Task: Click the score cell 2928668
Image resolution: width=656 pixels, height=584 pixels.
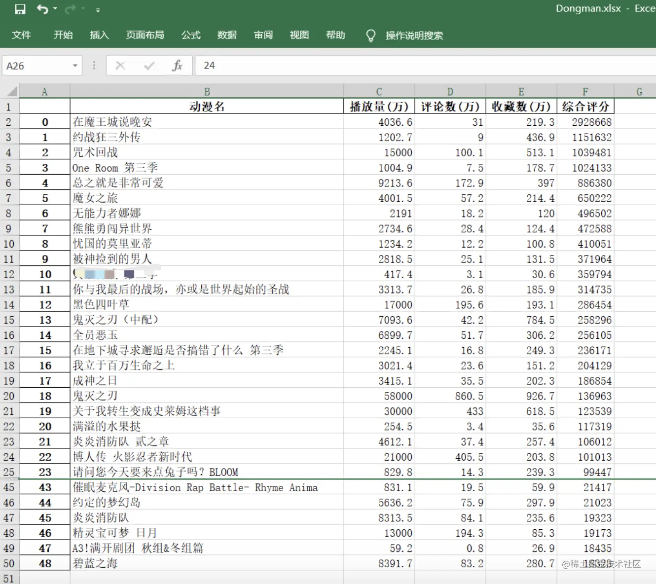Action: click(x=585, y=122)
